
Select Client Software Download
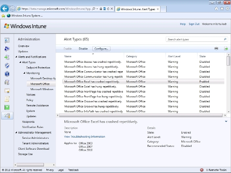point(33,148)
